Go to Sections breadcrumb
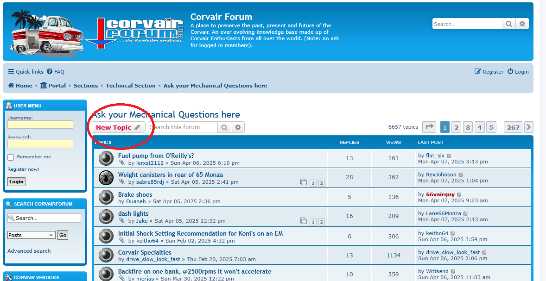Screen dimensions: 546x281 [x=86, y=86]
